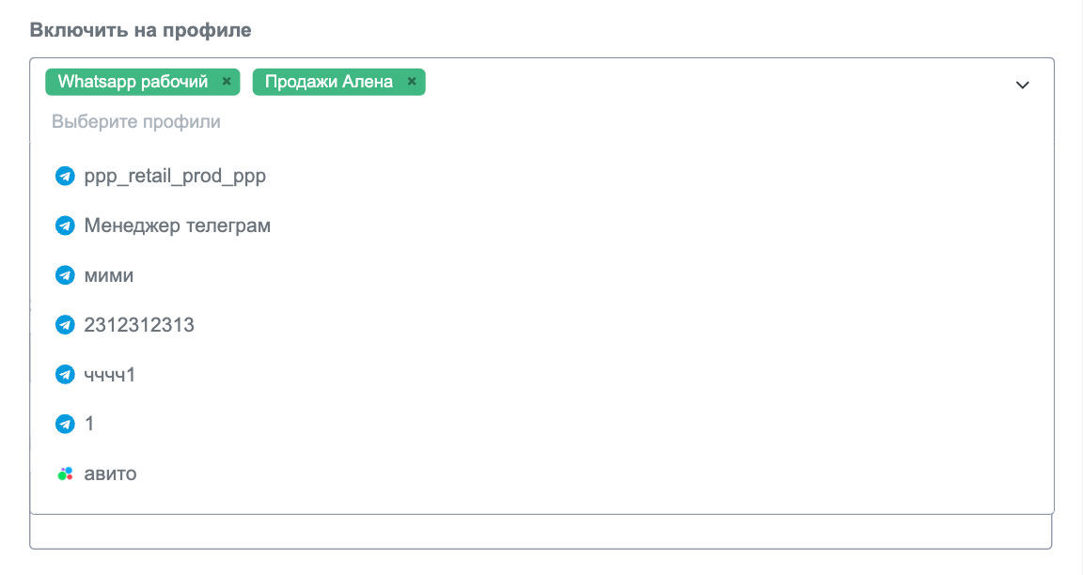
Task: Click Telegram icon next to 2312312313
Action: point(65,325)
